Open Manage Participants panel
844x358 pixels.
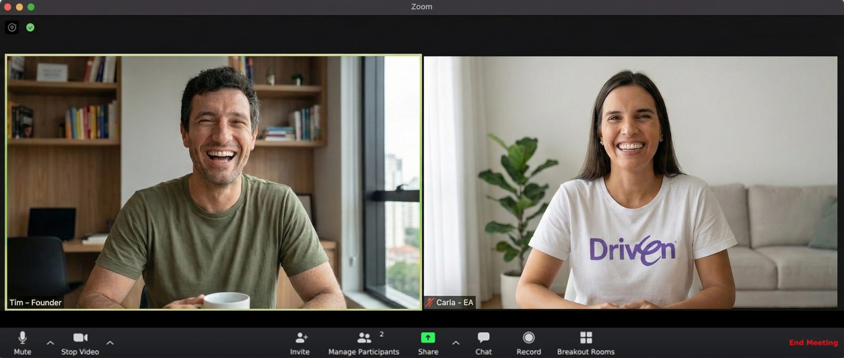pos(364,343)
